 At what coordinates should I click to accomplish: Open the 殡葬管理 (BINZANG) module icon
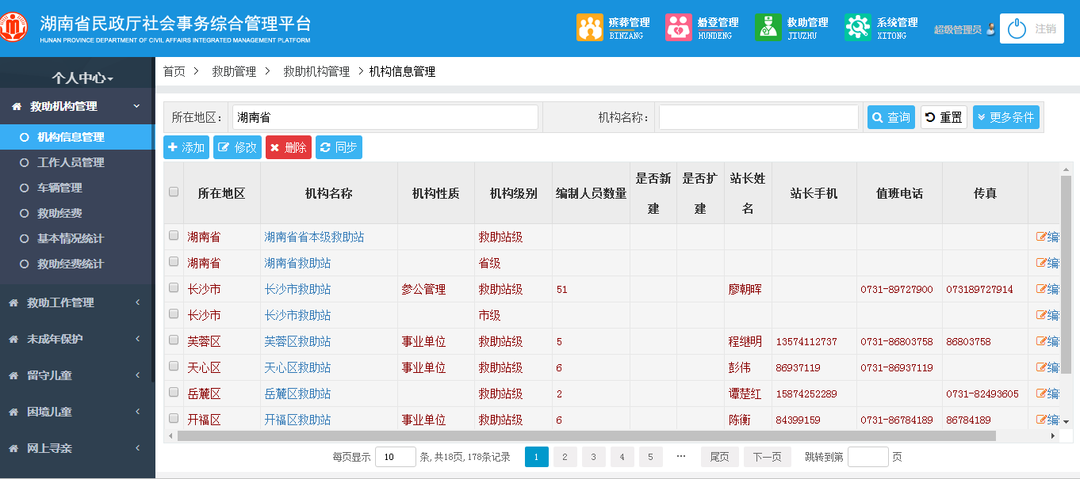click(x=590, y=26)
